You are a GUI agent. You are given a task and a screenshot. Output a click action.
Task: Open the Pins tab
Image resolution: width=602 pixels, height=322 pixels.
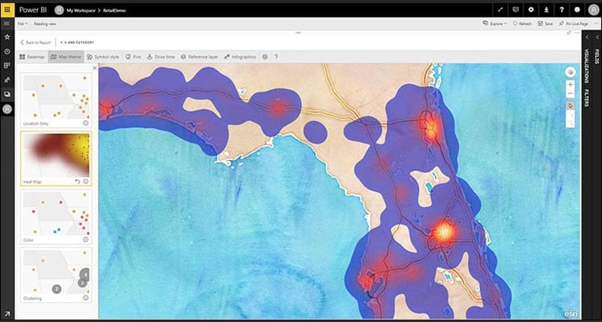pyautogui.click(x=133, y=57)
